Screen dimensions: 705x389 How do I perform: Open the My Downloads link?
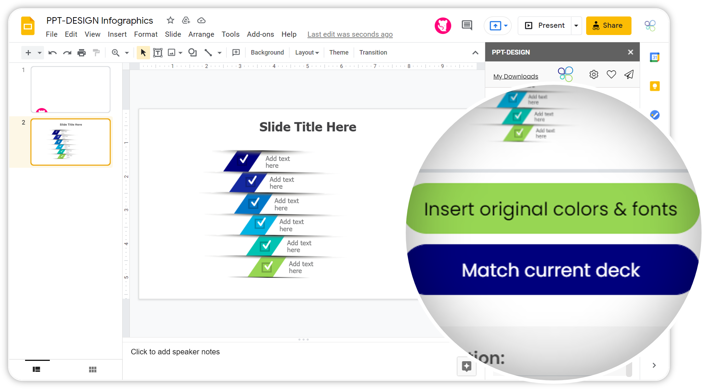click(516, 77)
